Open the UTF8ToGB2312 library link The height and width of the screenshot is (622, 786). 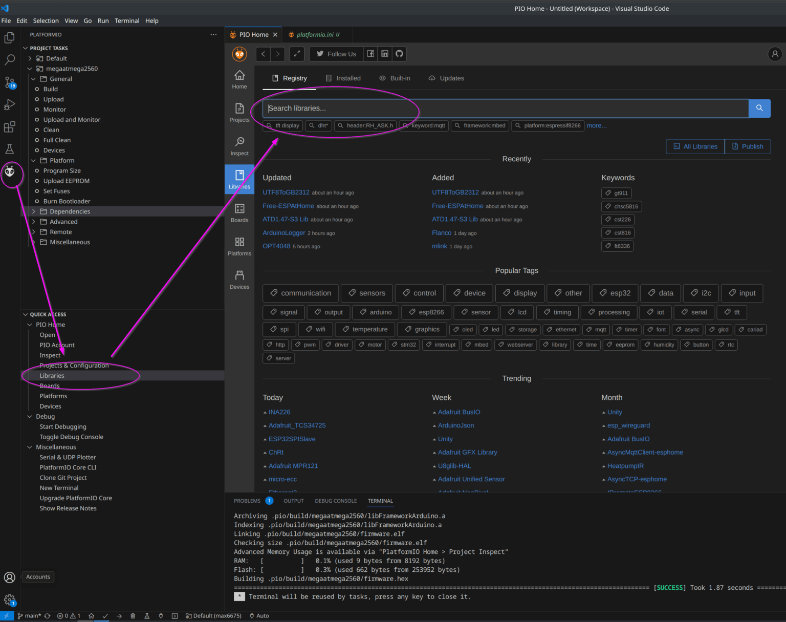(286, 192)
